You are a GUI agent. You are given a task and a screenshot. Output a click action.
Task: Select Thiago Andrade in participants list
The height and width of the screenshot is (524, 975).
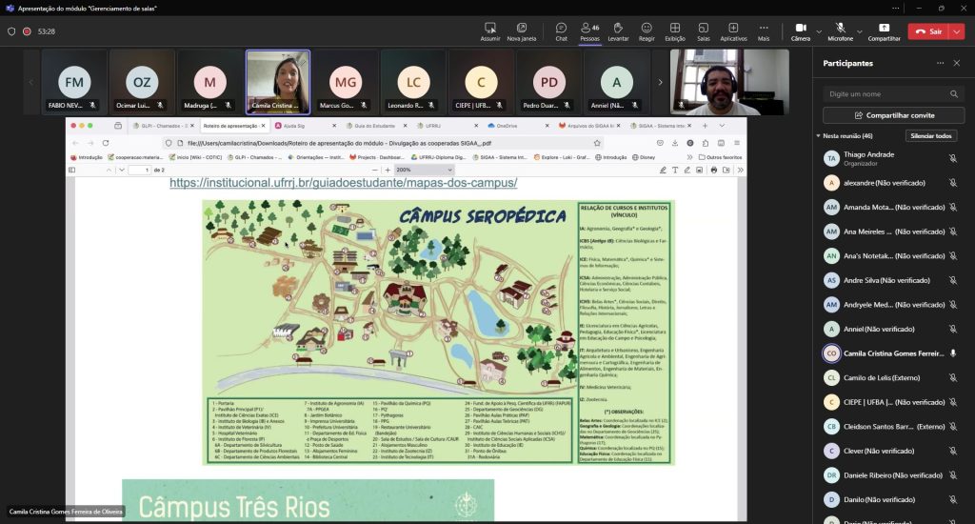(x=893, y=159)
